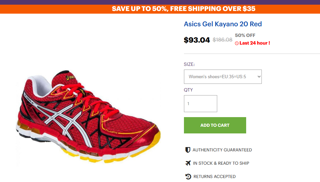Image resolution: width=320 pixels, height=182 pixels.
Task: Click the shield icon beside Authenticity Guaranteed
Action: click(x=188, y=150)
